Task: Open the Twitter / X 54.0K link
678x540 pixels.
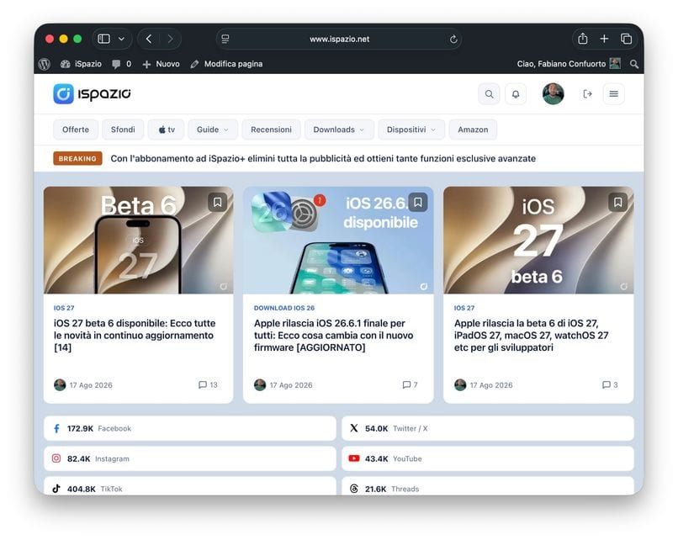Action: pos(488,428)
